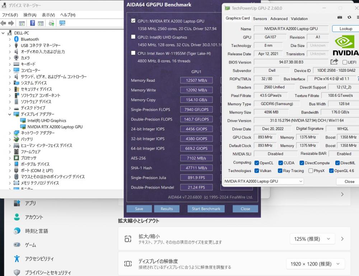The height and width of the screenshot is (276, 359).
Task: Click the キーボード keyboard category icon
Action: 16,64
